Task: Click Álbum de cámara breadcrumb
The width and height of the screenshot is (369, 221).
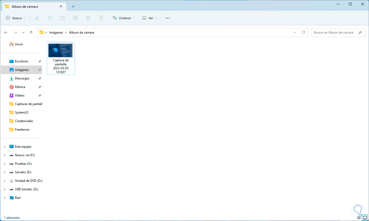Action: [82, 33]
